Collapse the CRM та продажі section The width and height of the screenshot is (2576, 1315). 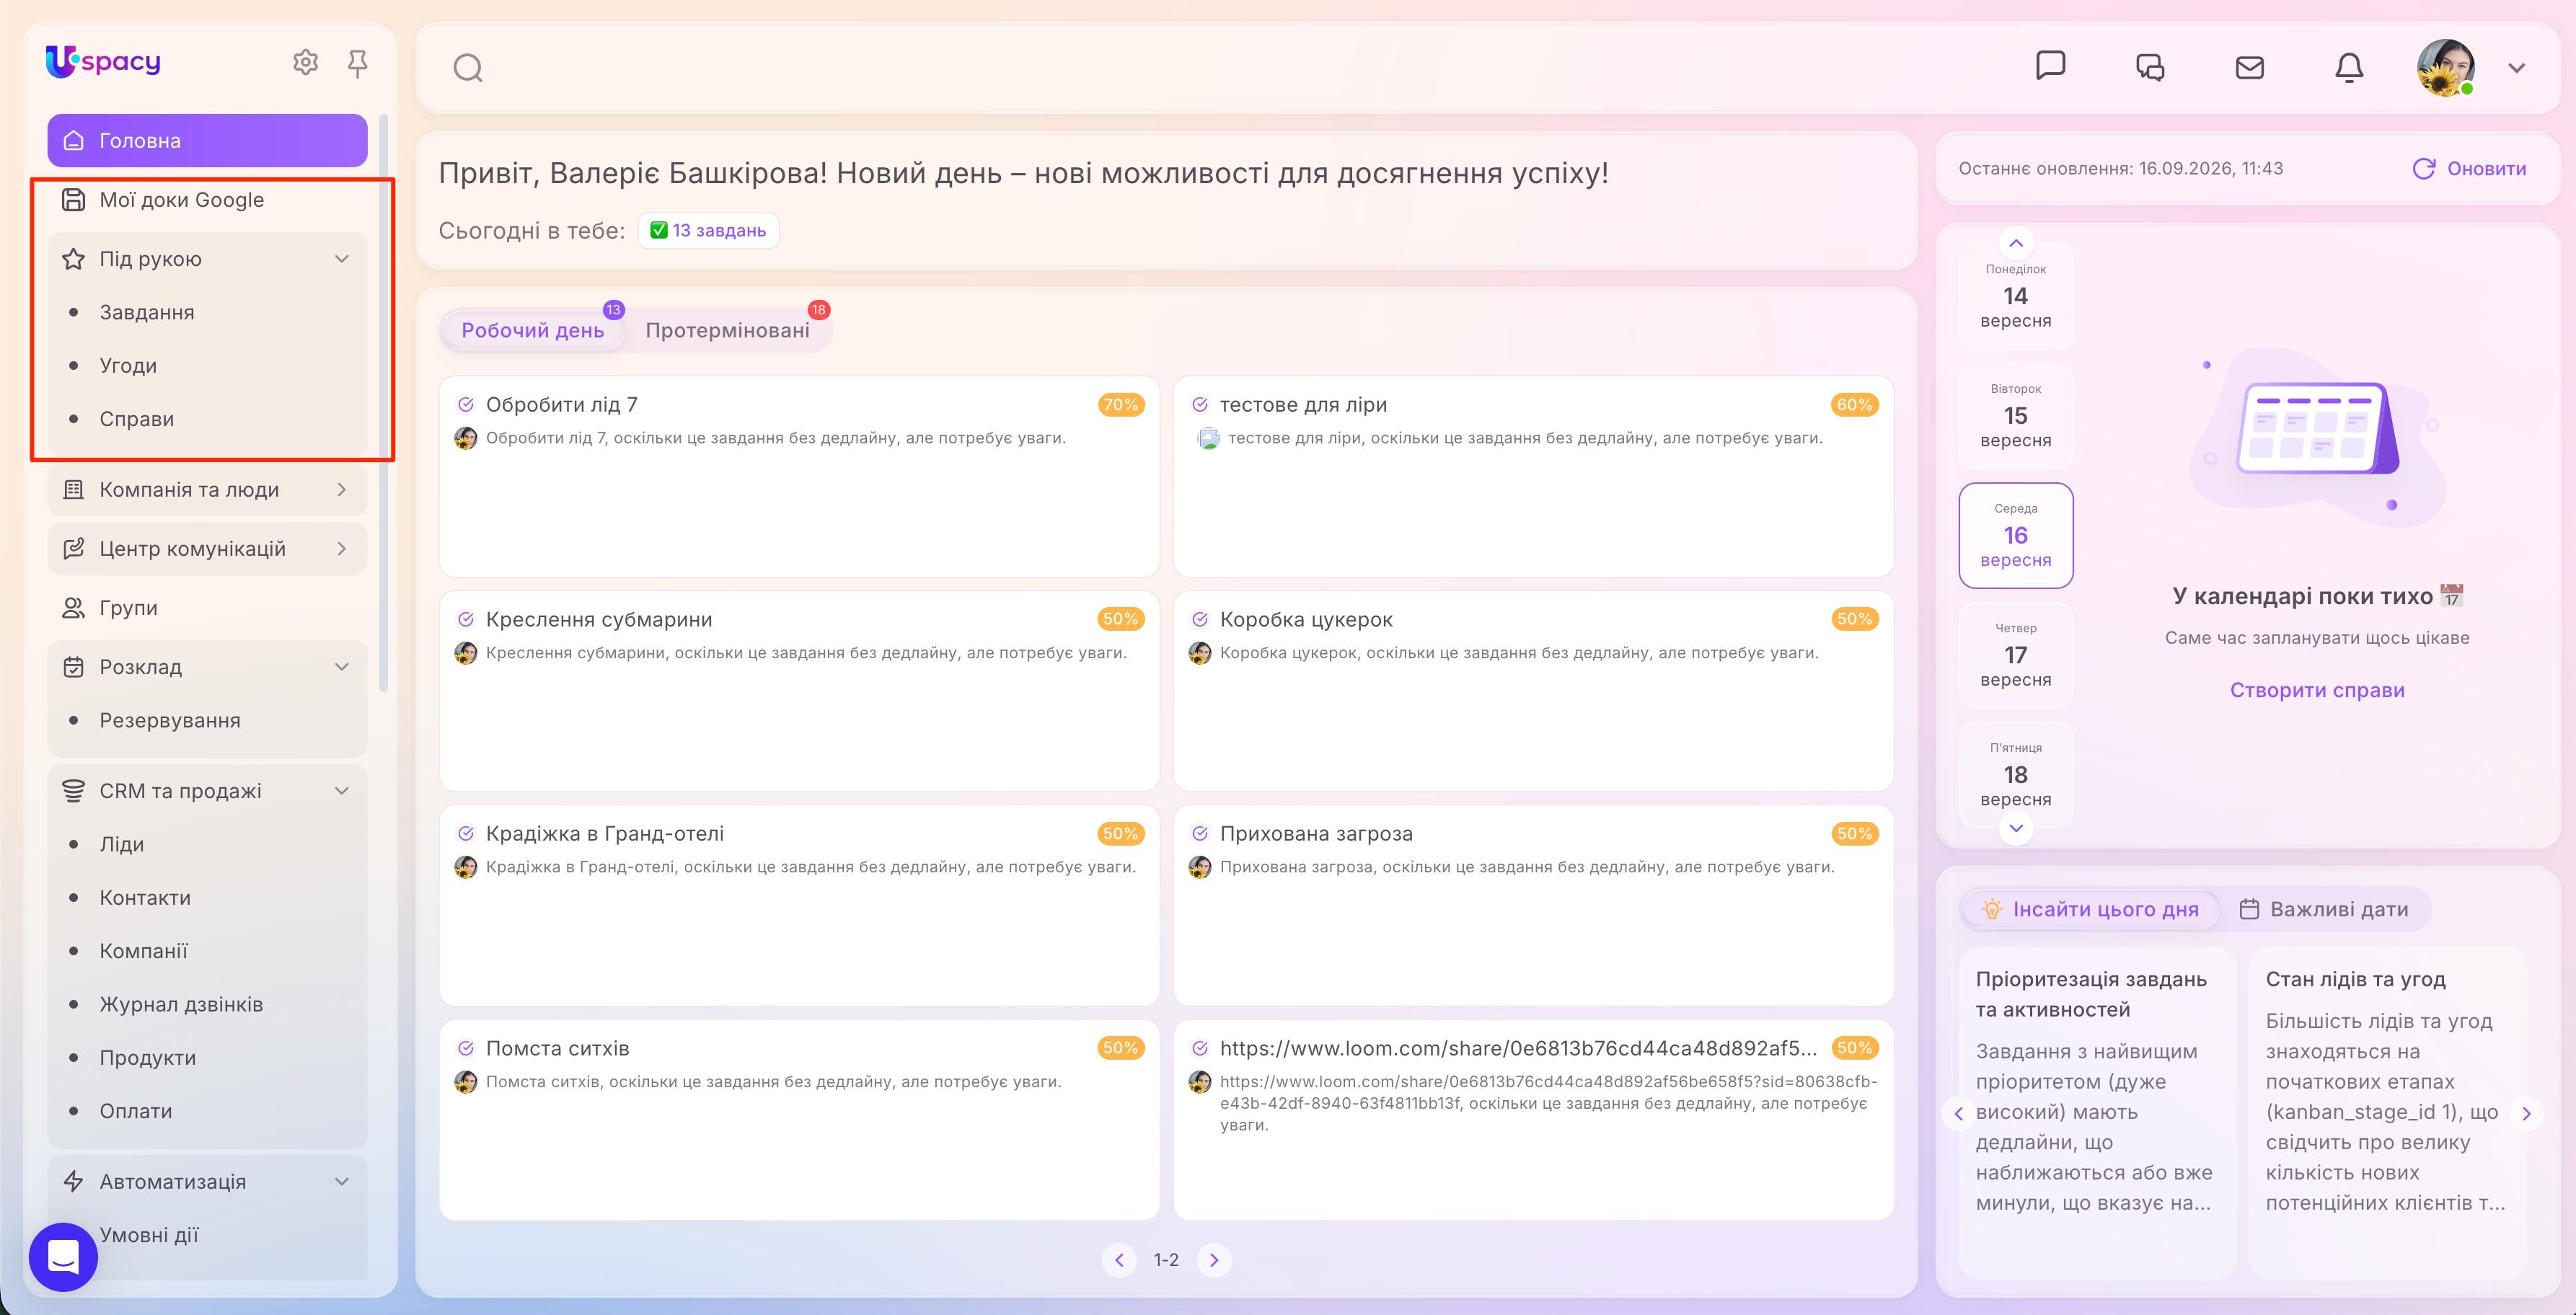click(x=341, y=791)
